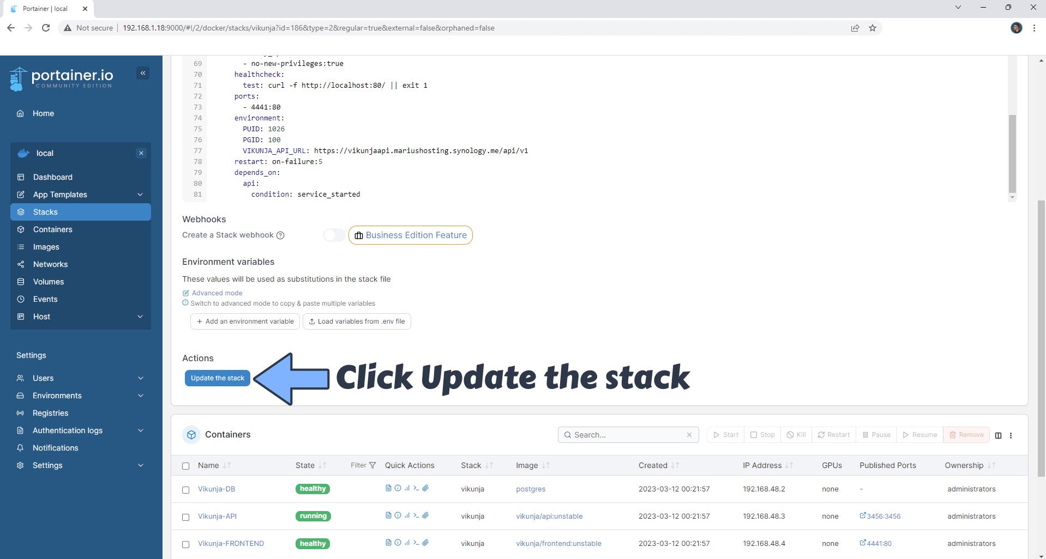1046x559 pixels.
Task: Click Add an environment variable button
Action: (x=245, y=321)
